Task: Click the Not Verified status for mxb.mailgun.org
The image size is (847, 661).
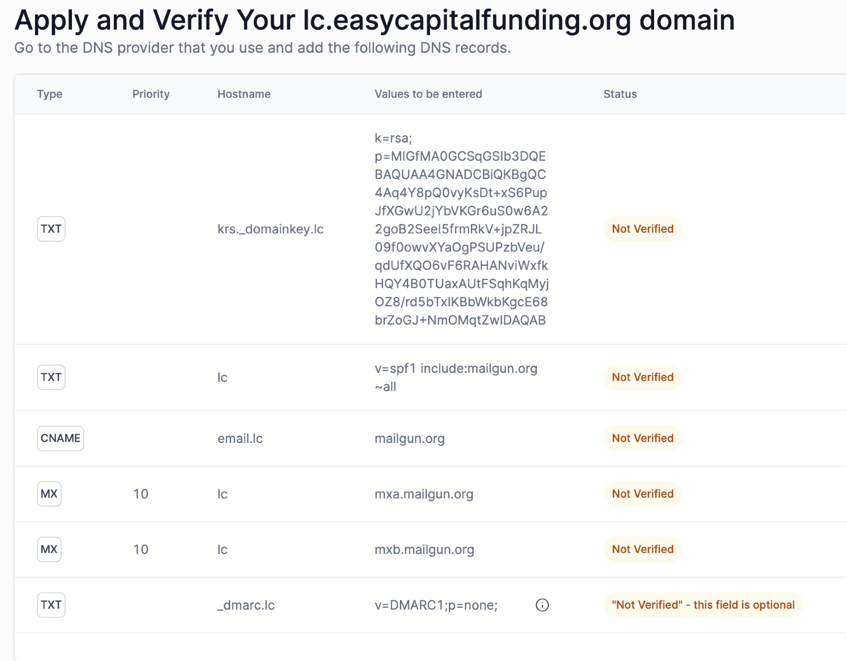Action: pos(642,549)
